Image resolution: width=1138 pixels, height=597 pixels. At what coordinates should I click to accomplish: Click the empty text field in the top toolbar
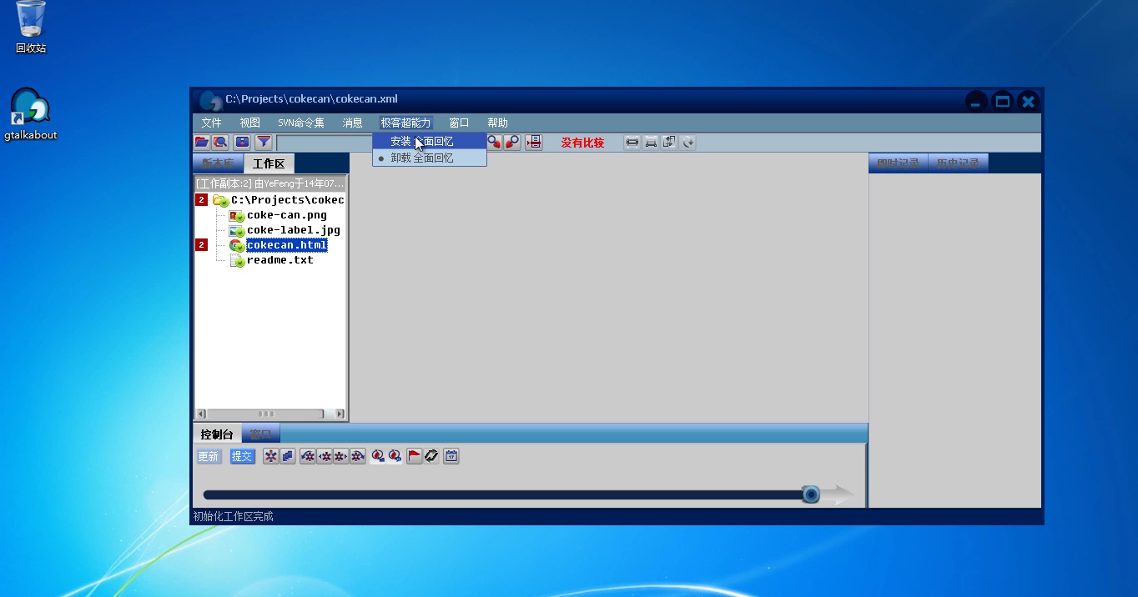tap(325, 143)
